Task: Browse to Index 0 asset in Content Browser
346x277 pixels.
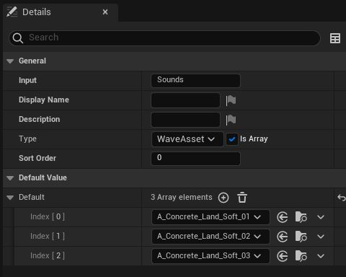Action: (301, 217)
